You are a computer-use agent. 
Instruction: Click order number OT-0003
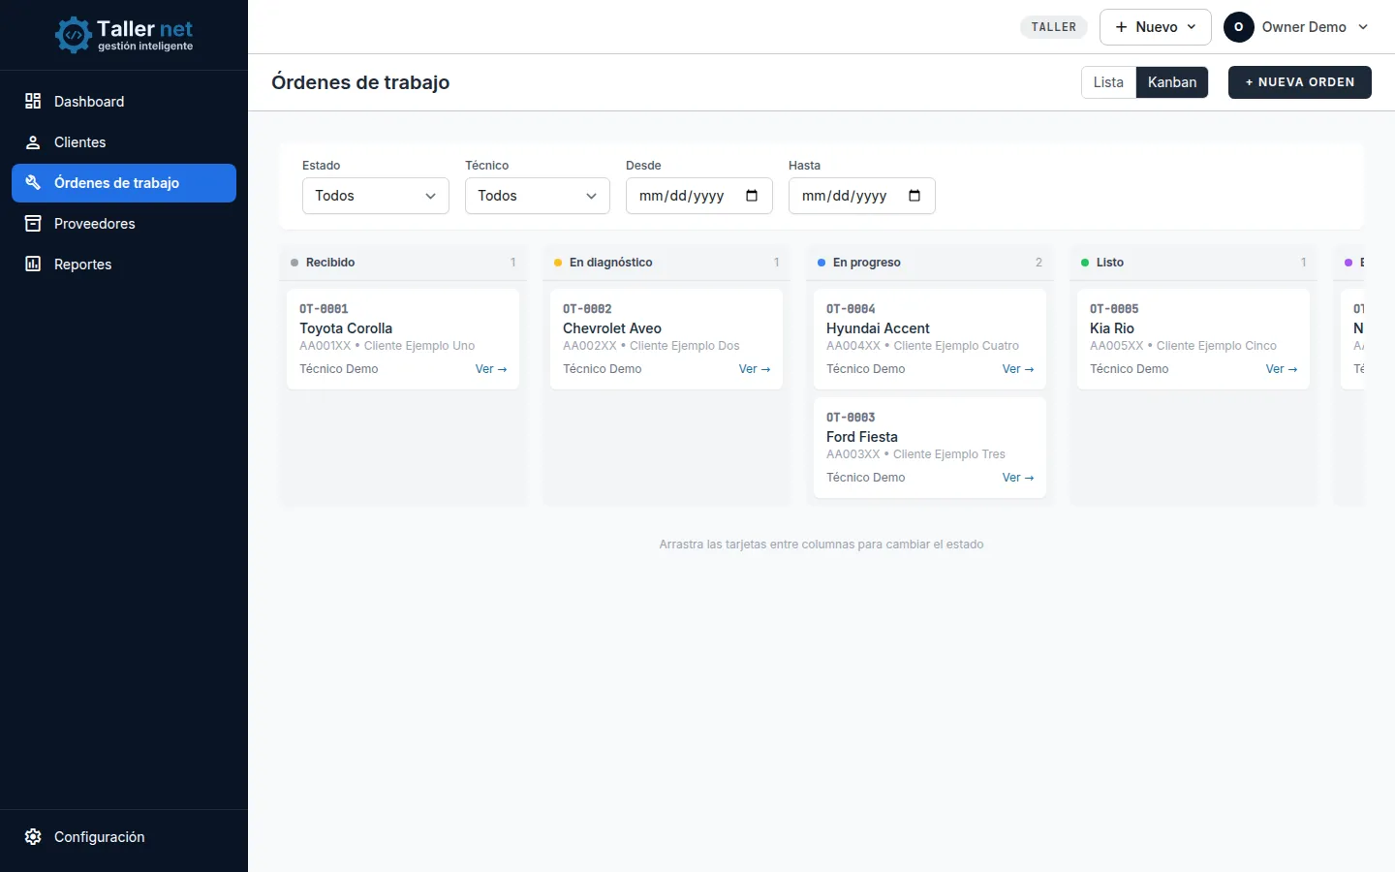pyautogui.click(x=851, y=418)
